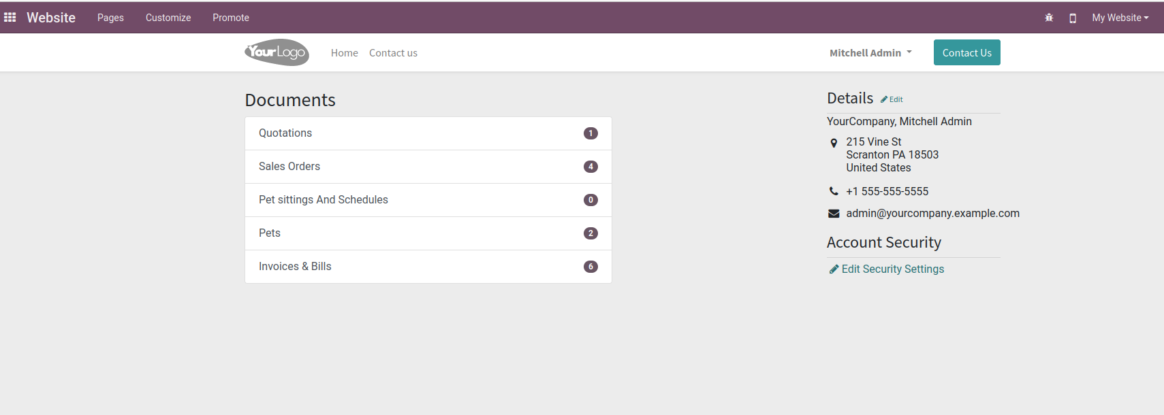Click the email envelope icon
Viewport: 1164px width, 415px height.
click(x=834, y=214)
